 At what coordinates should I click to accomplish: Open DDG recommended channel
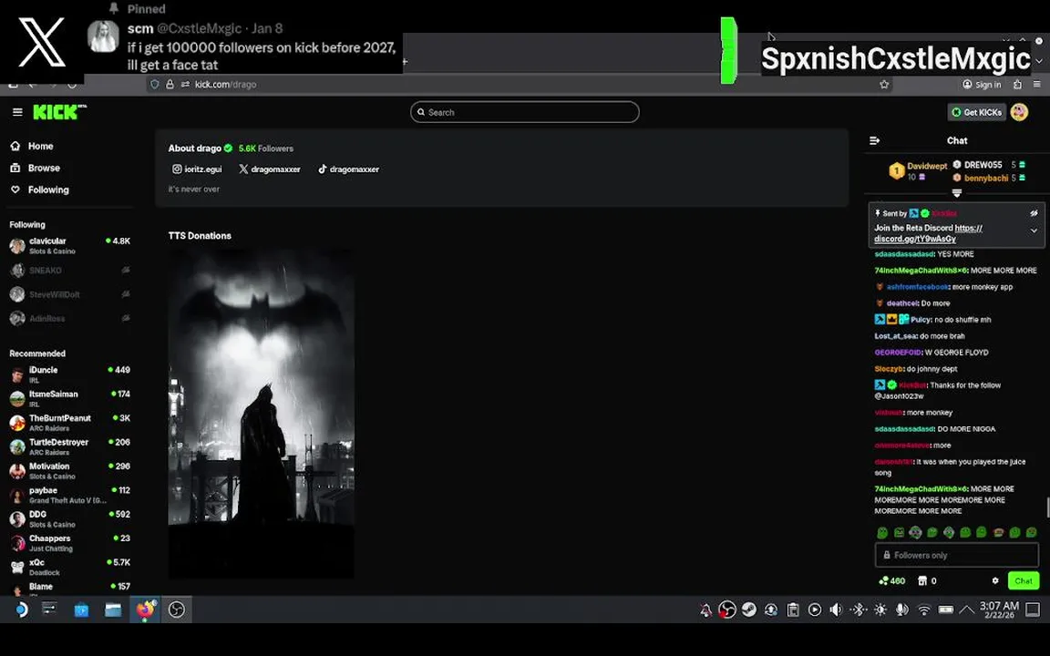69,518
